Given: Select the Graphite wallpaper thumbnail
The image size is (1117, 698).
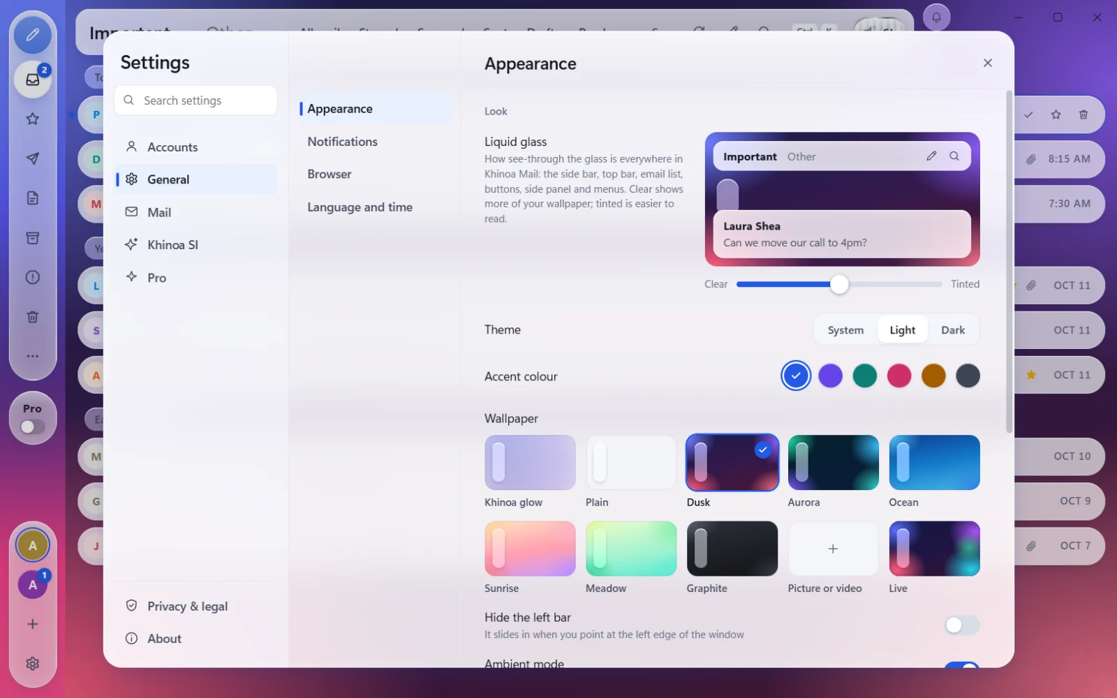Looking at the screenshot, I should click(732, 549).
